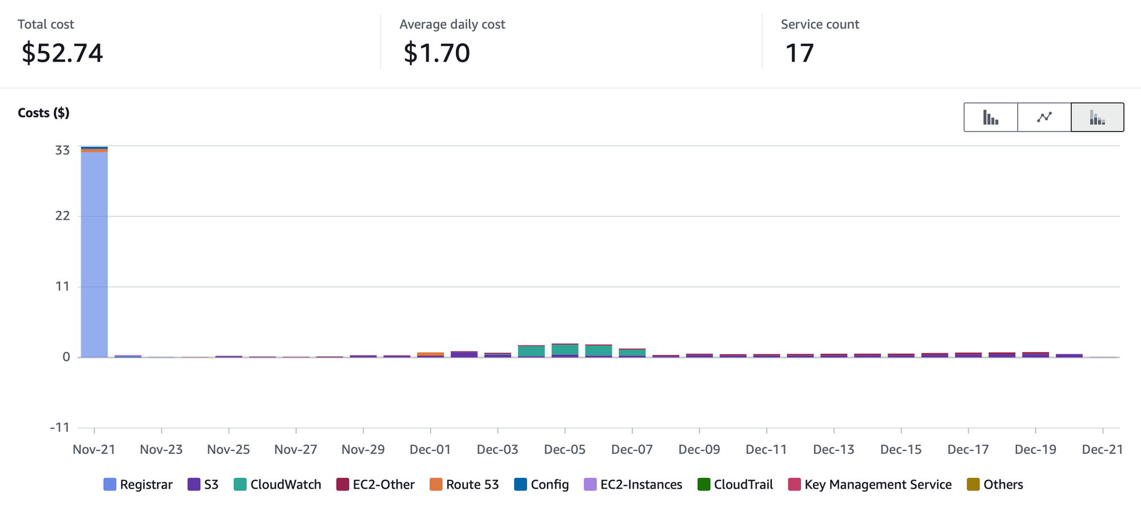
Task: Toggle the Key Management Service legend label
Action: pos(877,485)
